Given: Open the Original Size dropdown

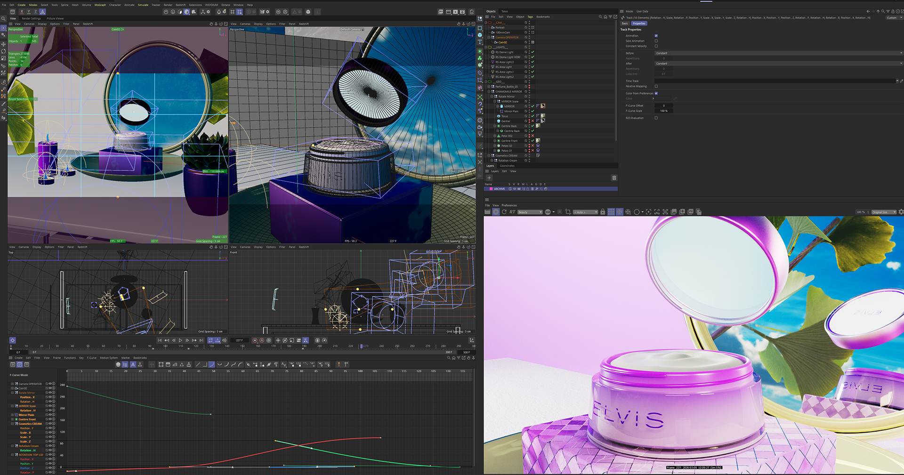Looking at the screenshot, I should point(884,212).
